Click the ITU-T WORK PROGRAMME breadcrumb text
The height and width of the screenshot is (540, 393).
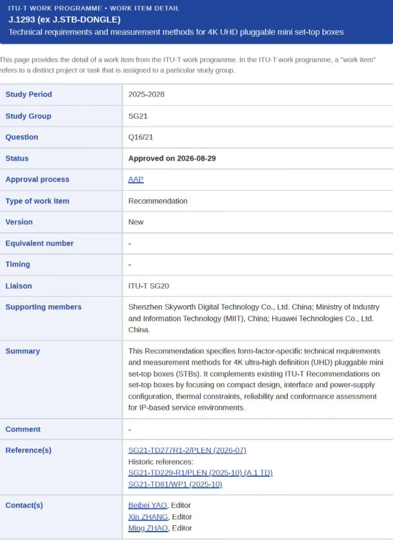click(x=55, y=8)
